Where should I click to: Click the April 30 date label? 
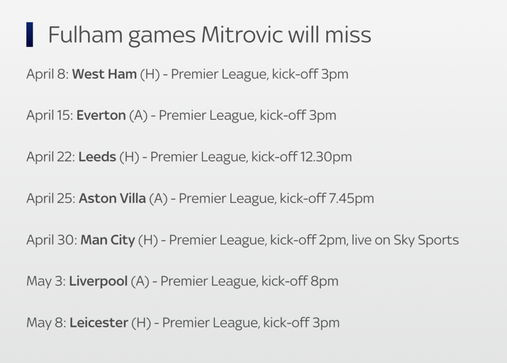[52, 240]
